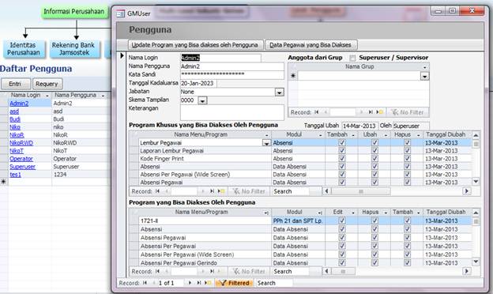Viewport: 493px width, 294px height.
Task: Add new record in Anggota dari Grup navigator
Action: point(380,112)
